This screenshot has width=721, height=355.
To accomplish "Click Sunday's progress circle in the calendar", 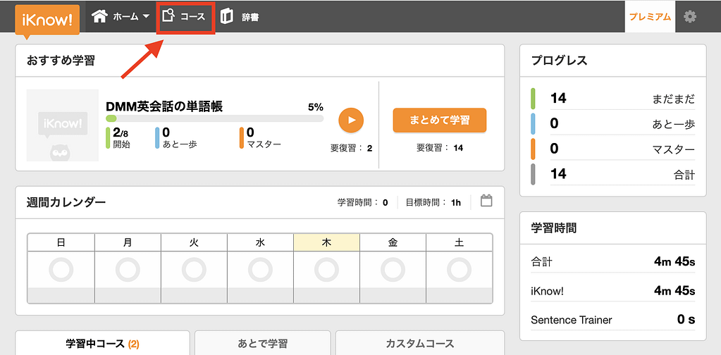I will pos(61,269).
